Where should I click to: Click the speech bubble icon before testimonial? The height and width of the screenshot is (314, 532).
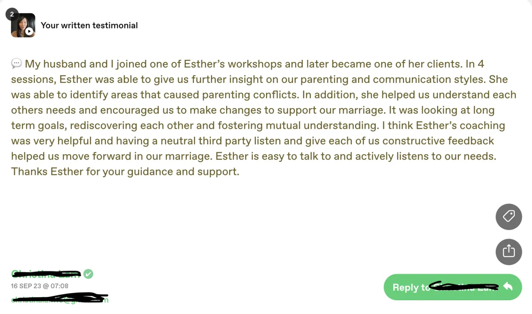pyautogui.click(x=16, y=64)
